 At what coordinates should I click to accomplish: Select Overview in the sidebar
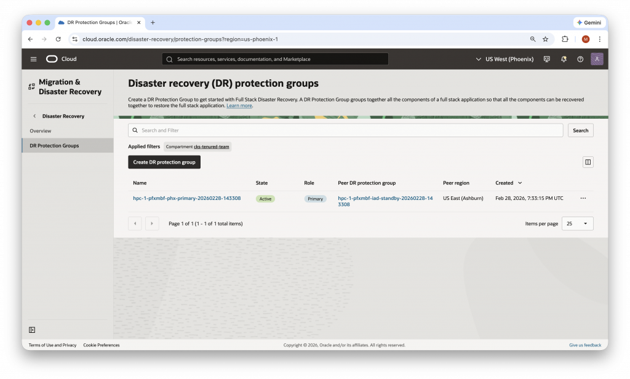[x=40, y=130]
